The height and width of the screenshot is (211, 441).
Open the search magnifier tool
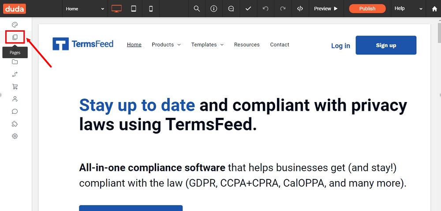tap(197, 9)
